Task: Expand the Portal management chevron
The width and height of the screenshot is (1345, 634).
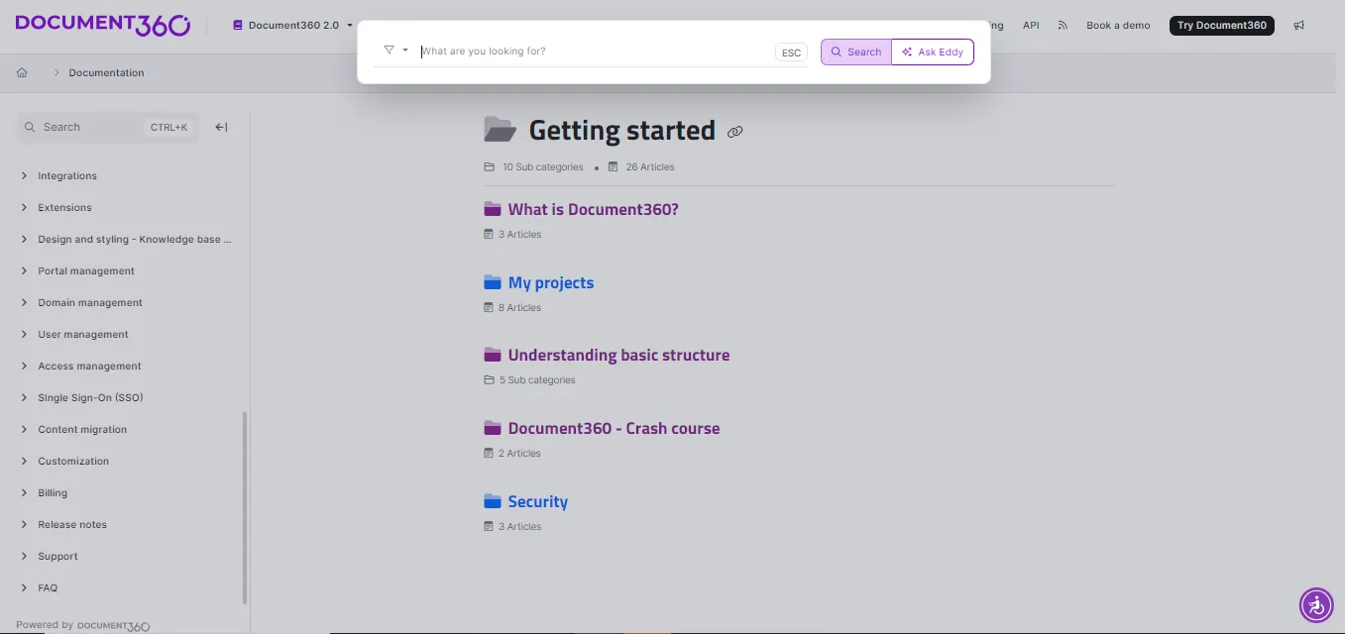Action: coord(24,270)
